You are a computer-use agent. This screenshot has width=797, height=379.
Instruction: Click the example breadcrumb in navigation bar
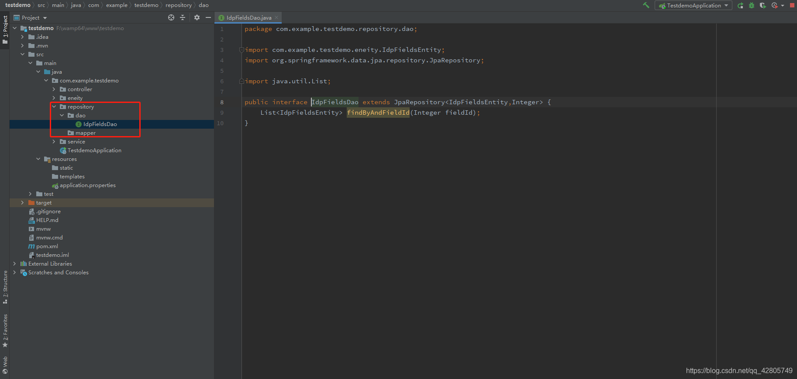[117, 5]
